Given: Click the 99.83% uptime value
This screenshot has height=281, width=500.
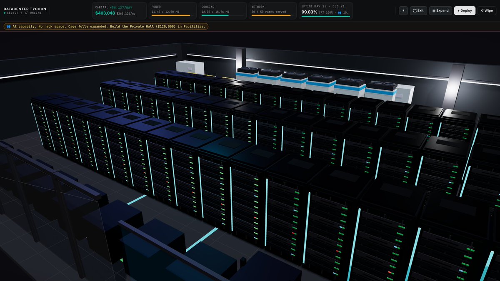Looking at the screenshot, I should point(310,12).
